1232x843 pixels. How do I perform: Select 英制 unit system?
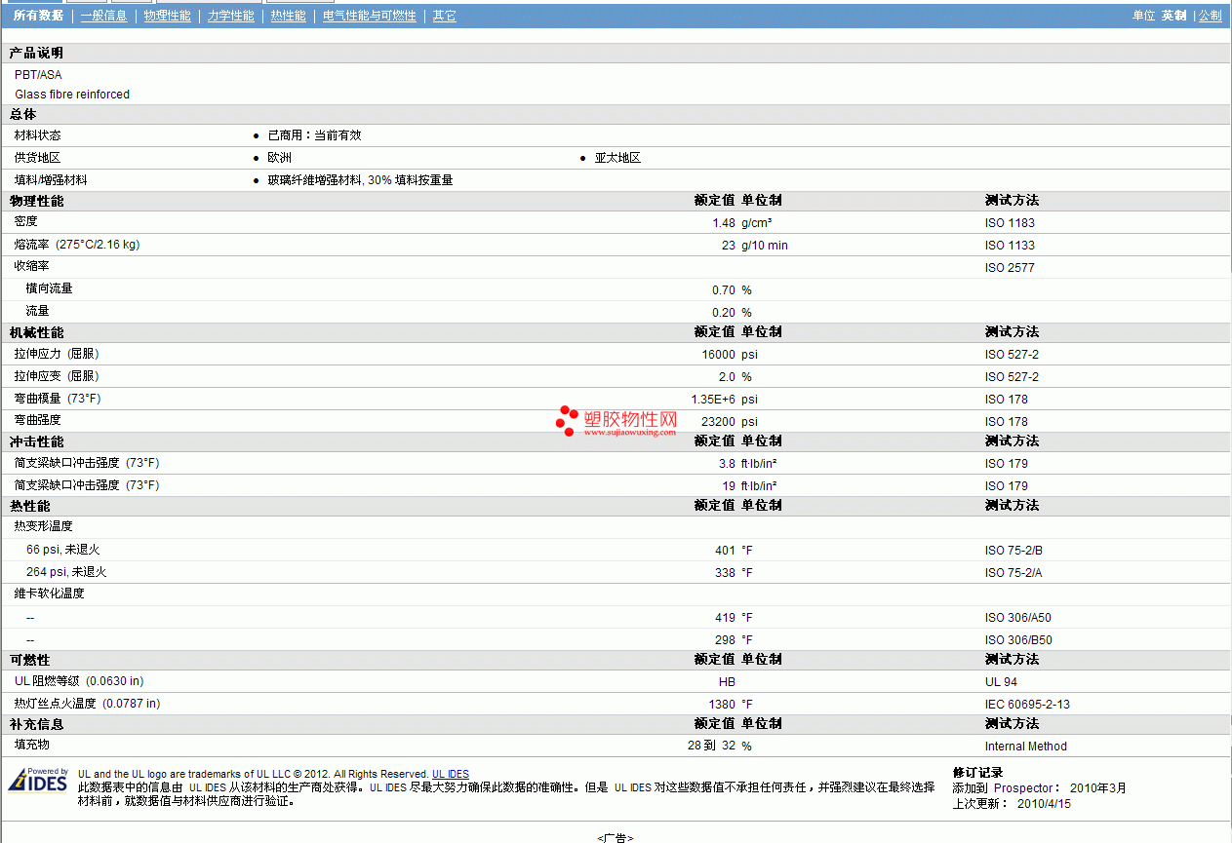1173,16
